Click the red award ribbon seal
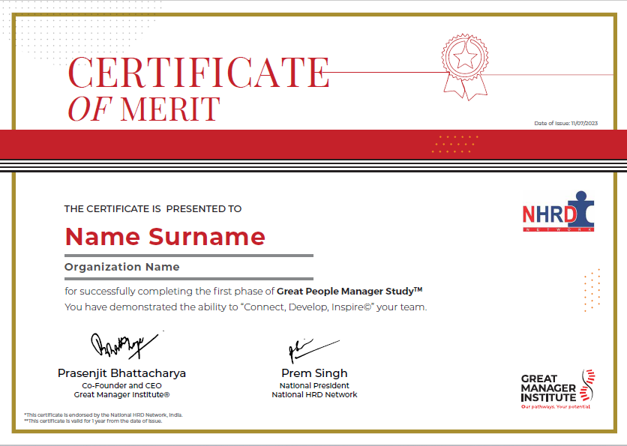The height and width of the screenshot is (446, 627). pyautogui.click(x=465, y=67)
